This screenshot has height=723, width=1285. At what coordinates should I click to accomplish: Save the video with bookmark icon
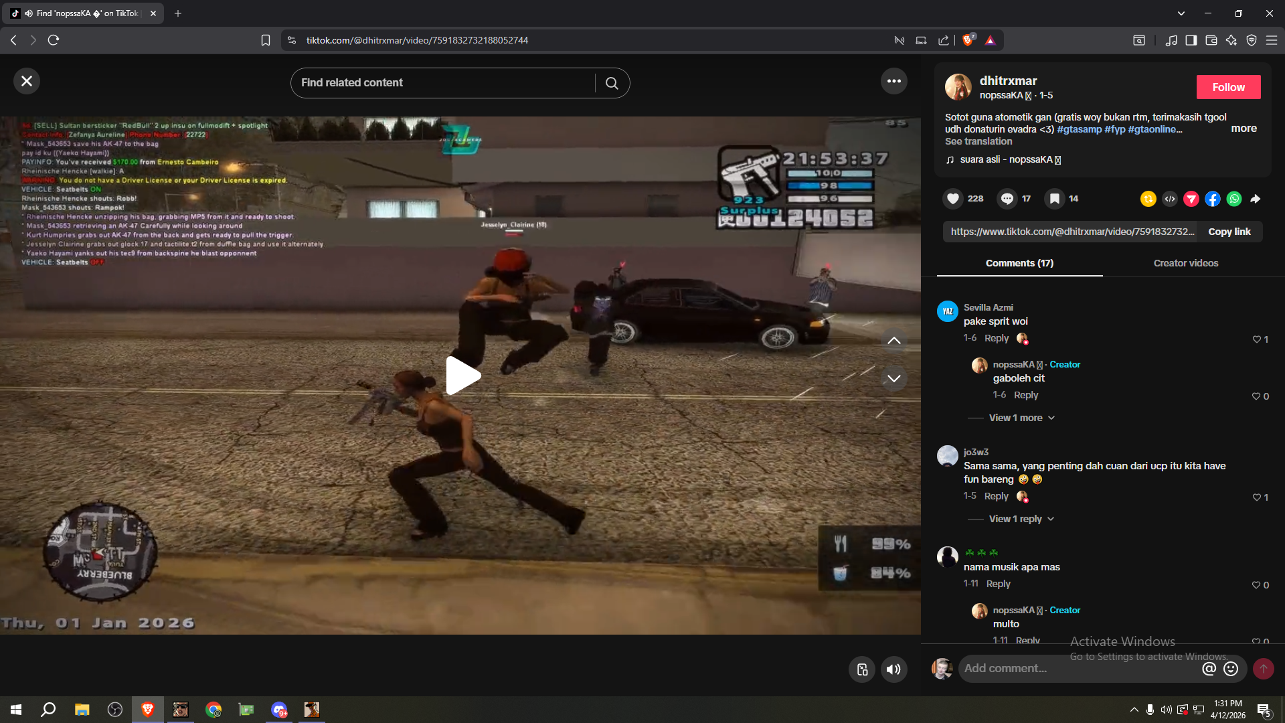[x=1054, y=199]
